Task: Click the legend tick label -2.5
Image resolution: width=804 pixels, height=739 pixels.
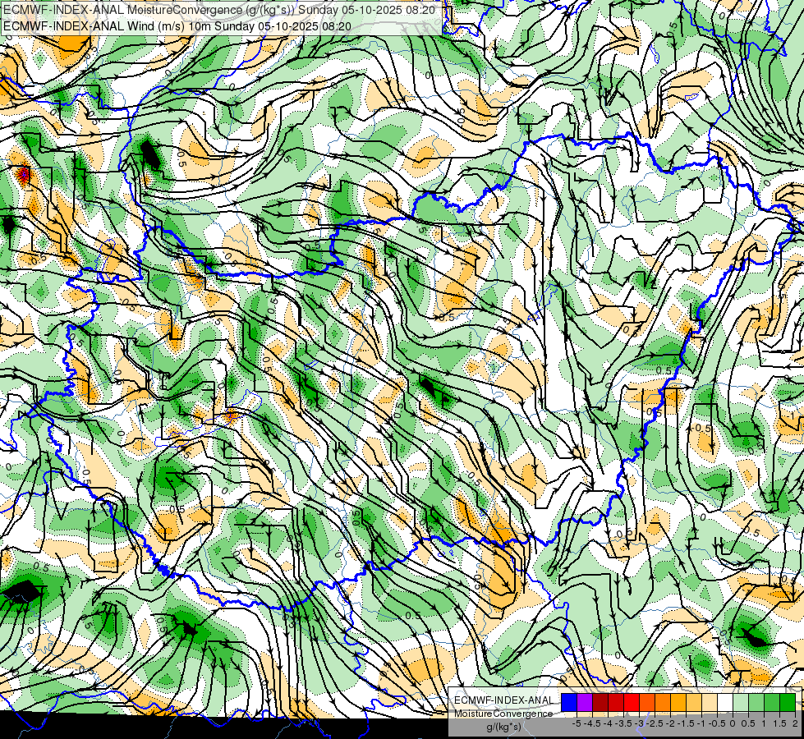Action: 655,723
